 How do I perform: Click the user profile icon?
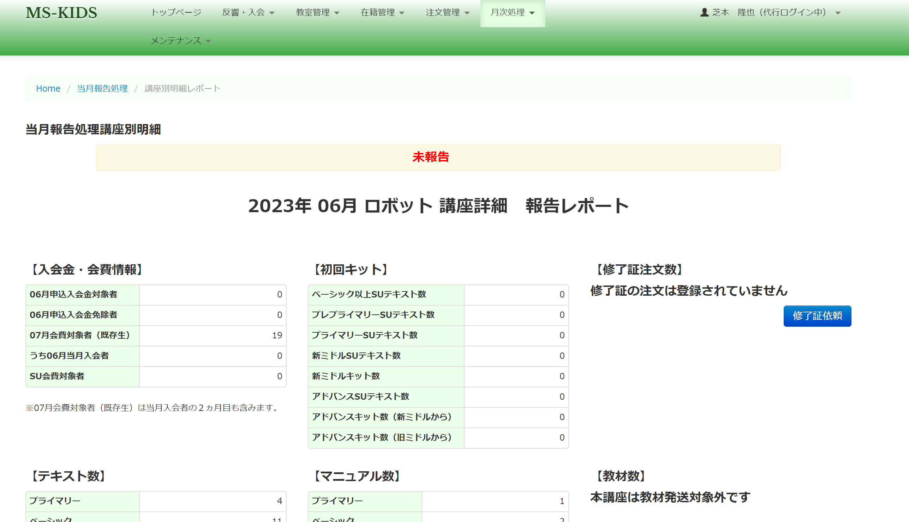(704, 13)
